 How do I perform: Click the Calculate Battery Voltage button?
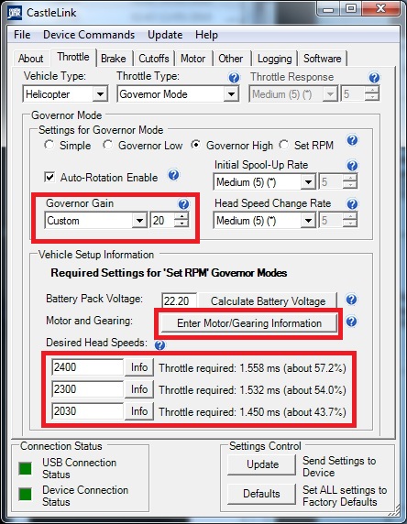(268, 301)
